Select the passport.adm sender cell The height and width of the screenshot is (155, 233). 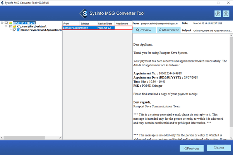[x=71, y=28]
